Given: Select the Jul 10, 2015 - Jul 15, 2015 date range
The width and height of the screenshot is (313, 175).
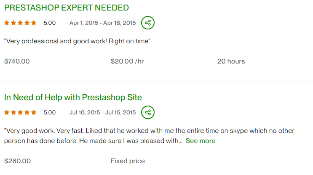Looking at the screenshot, I should 103,112.
